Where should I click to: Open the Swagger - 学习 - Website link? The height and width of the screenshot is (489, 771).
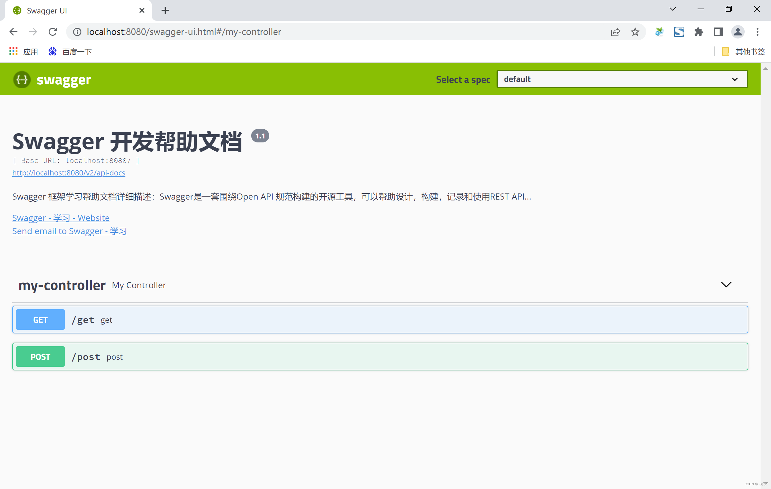[x=61, y=218]
